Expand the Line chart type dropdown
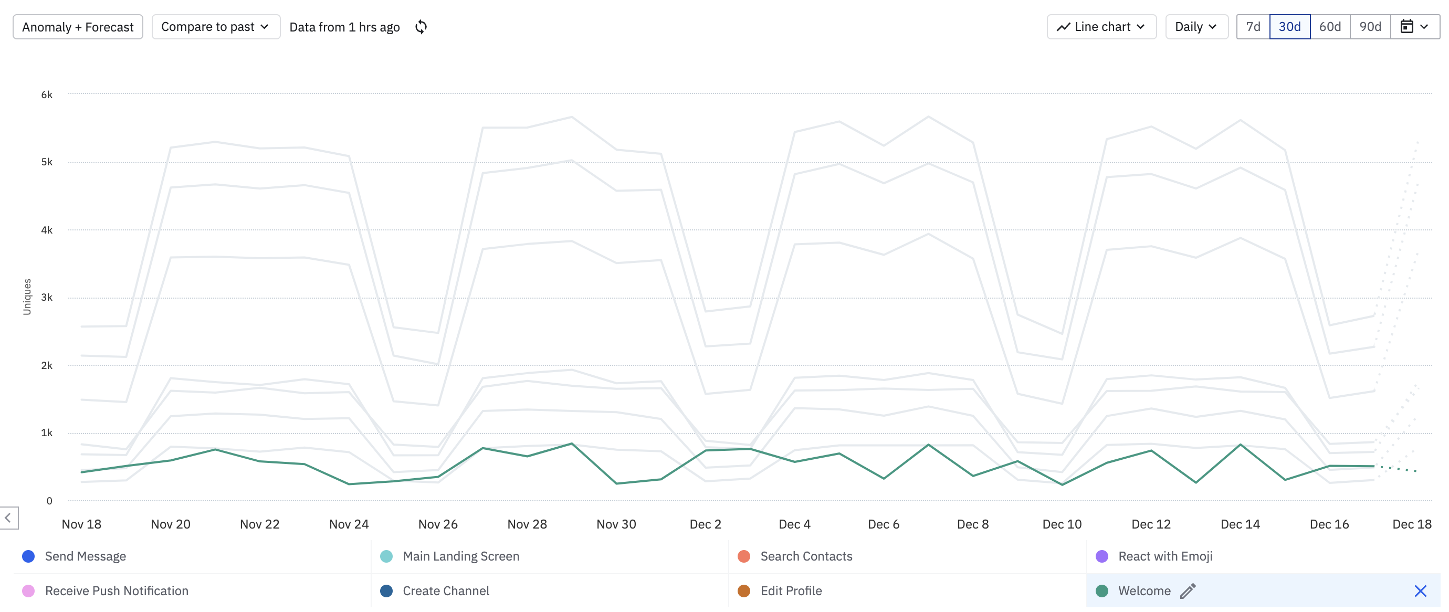The image size is (1449, 612). 1101,27
